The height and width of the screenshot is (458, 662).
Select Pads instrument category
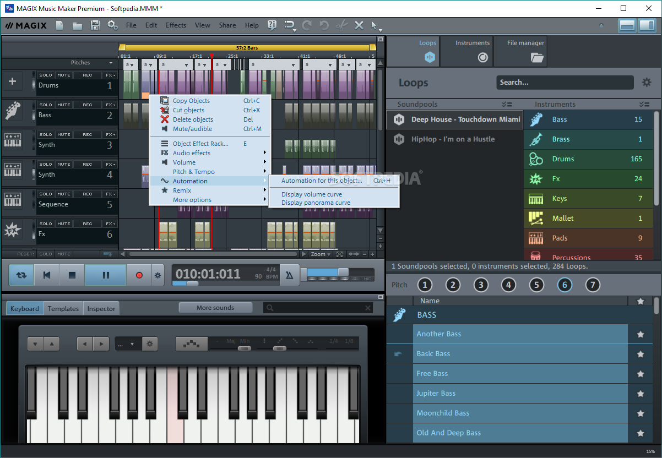pyautogui.click(x=588, y=238)
